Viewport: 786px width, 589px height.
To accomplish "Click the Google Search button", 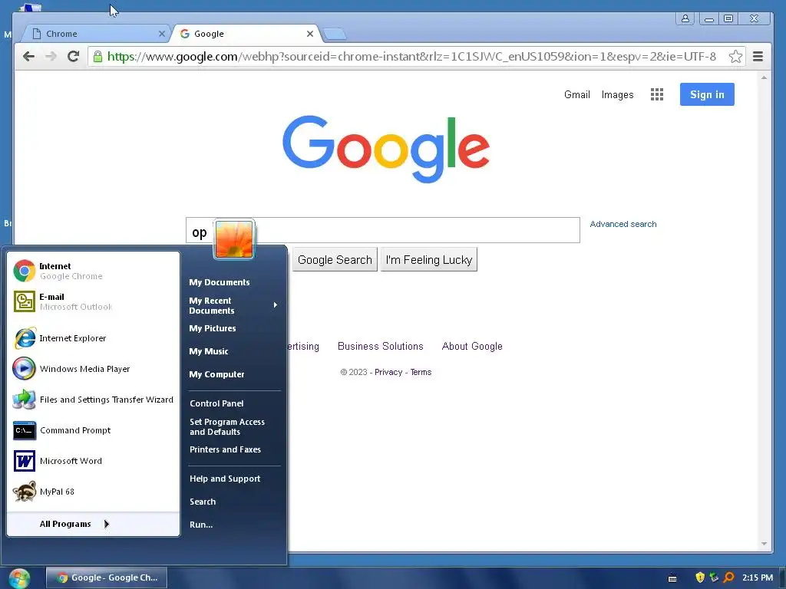I will coord(335,259).
